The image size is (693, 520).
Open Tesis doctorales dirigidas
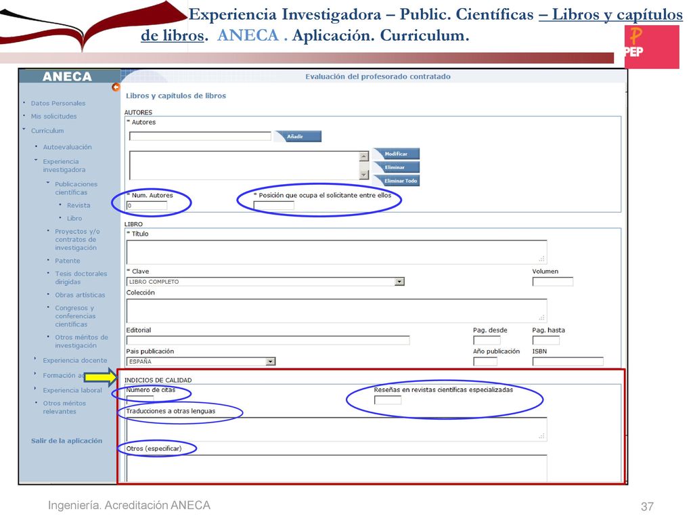click(81, 278)
